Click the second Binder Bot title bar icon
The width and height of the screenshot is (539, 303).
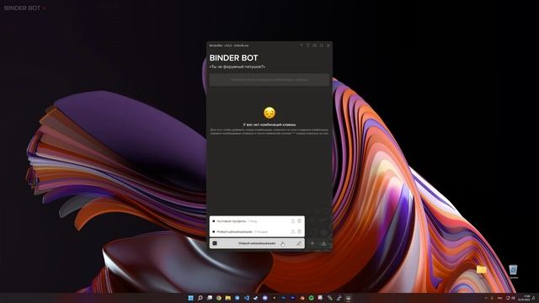pos(308,45)
